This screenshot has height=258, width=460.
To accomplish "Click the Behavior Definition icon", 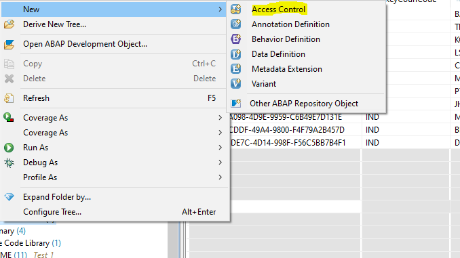I will 235,39.
